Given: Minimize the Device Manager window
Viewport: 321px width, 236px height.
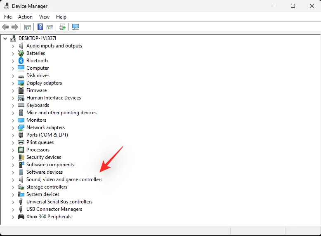Looking at the screenshot, I should 274,6.
